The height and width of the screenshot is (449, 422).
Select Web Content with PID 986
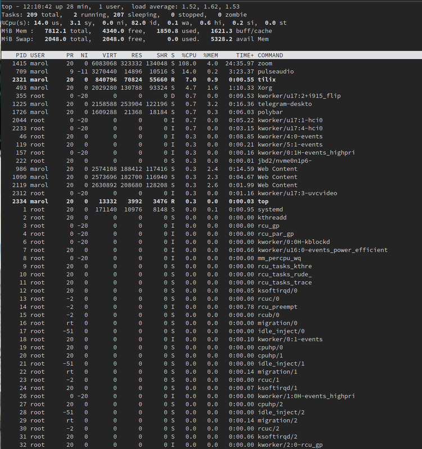212,169
